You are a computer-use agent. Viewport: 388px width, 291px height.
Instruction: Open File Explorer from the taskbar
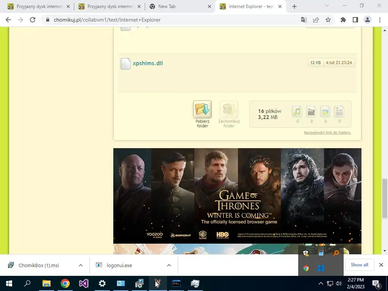[46, 283]
